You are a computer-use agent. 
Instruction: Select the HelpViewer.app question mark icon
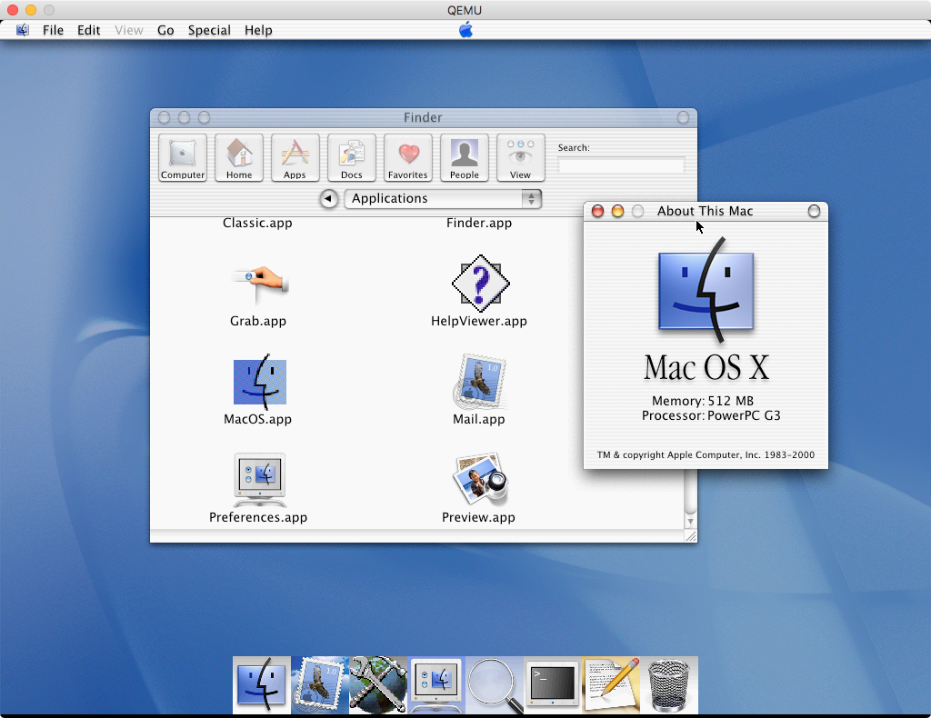click(x=480, y=284)
